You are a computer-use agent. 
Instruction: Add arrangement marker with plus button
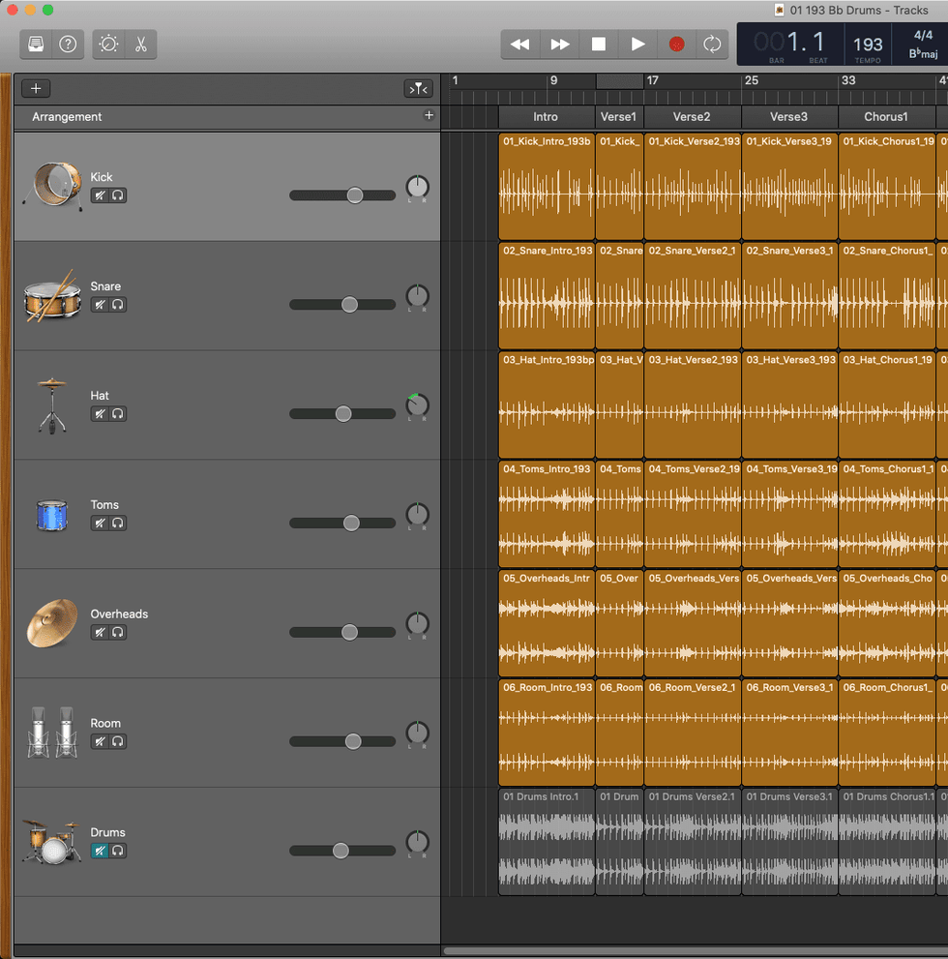[x=430, y=115]
